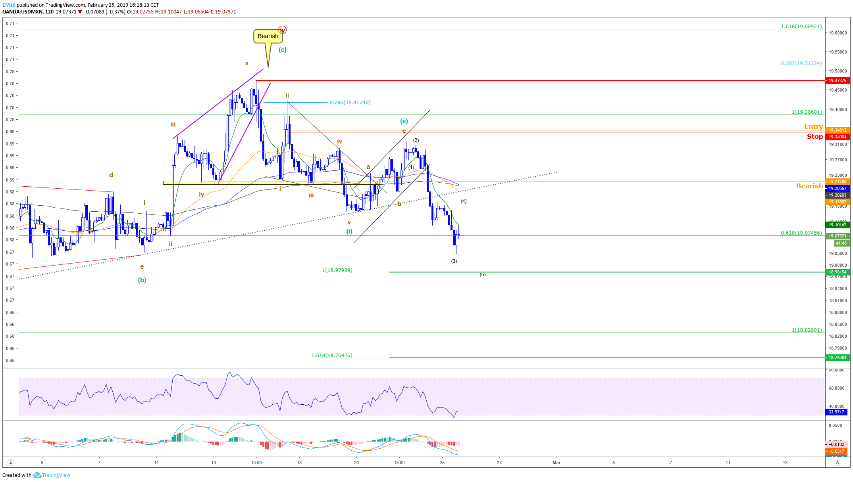Select the red 19.47375 price label
Screen dimensions: 853x482
pyautogui.click(x=838, y=80)
